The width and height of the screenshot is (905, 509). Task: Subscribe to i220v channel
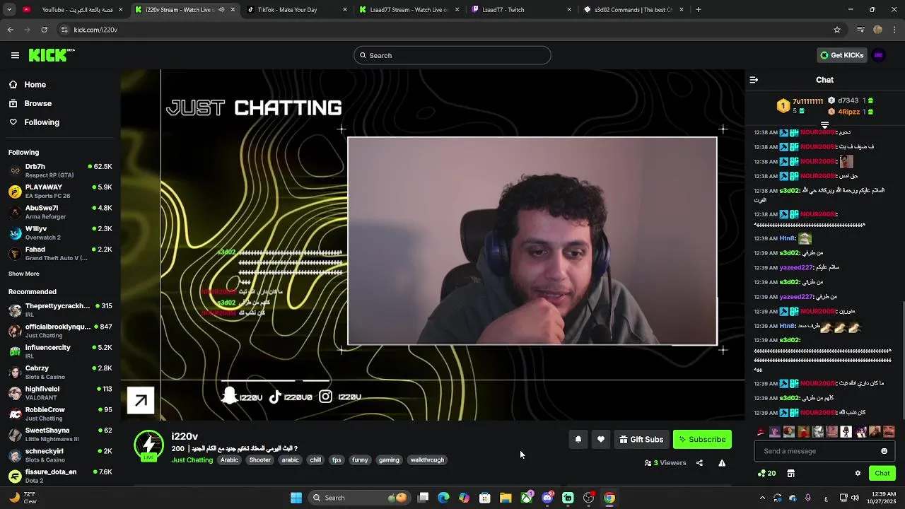click(x=702, y=440)
